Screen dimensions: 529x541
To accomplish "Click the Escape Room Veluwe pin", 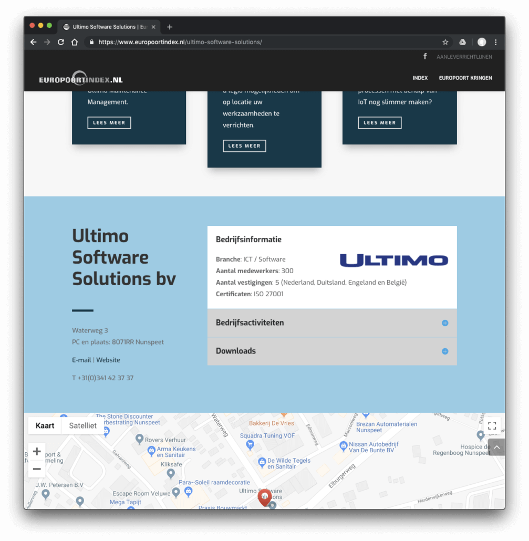I will click(x=176, y=492).
